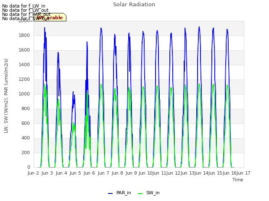269x201 pixels.
Task: Click the June 5 low PAR_in peak
Action: pos(73,92)
